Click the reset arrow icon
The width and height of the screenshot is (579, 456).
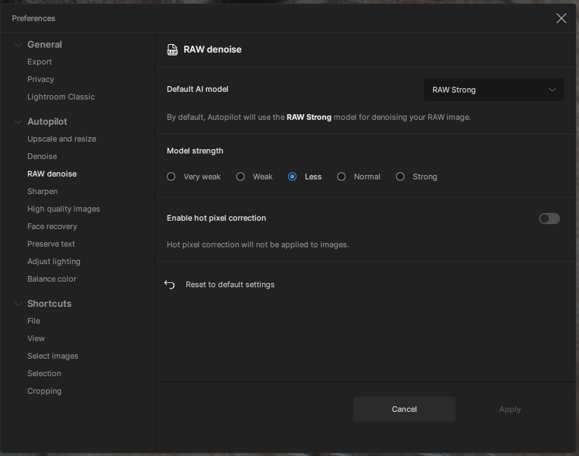click(170, 284)
